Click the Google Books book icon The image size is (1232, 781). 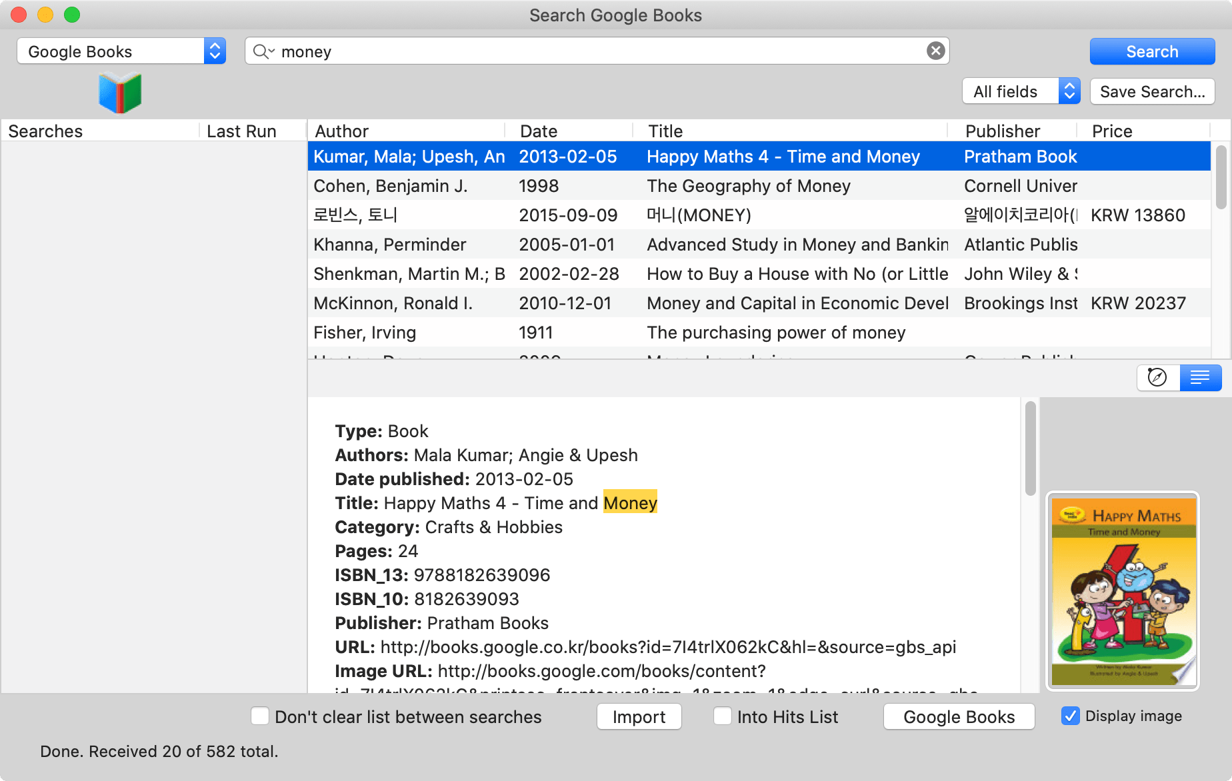(x=120, y=93)
